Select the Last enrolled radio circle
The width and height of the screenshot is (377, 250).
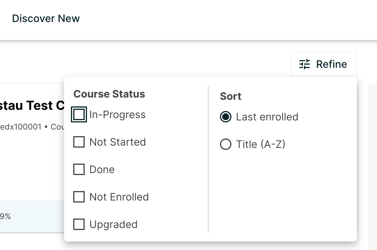(x=226, y=117)
